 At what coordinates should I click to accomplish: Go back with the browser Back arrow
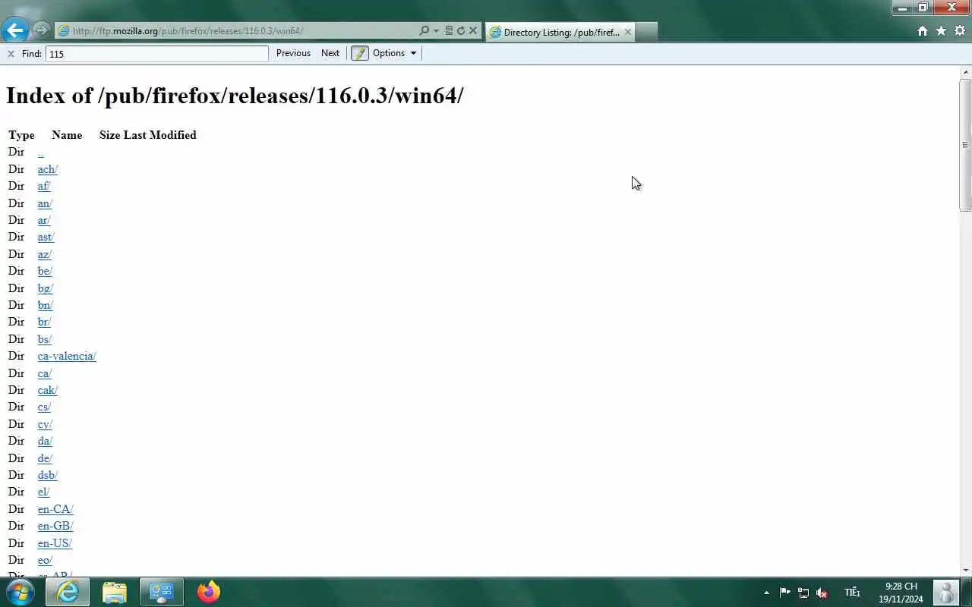(x=15, y=30)
